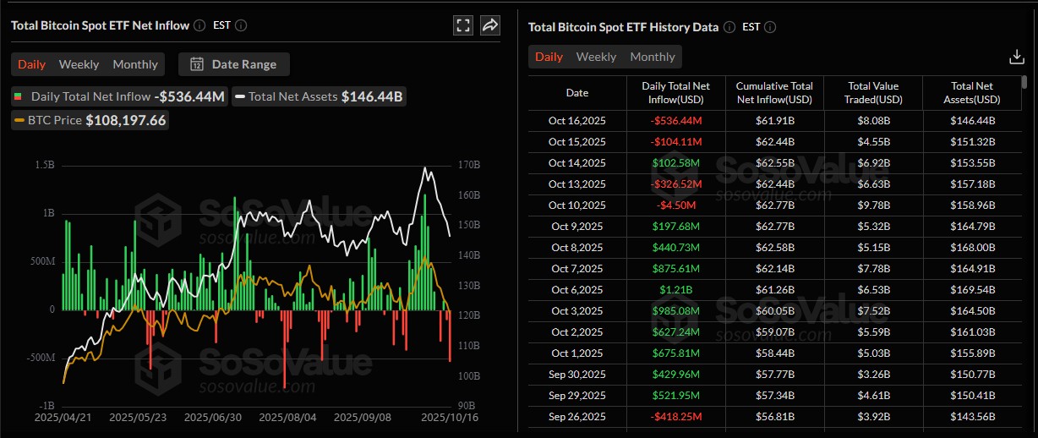This screenshot has height=438, width=1038.
Task: Click info icon beside History Data title
Action: 729,27
